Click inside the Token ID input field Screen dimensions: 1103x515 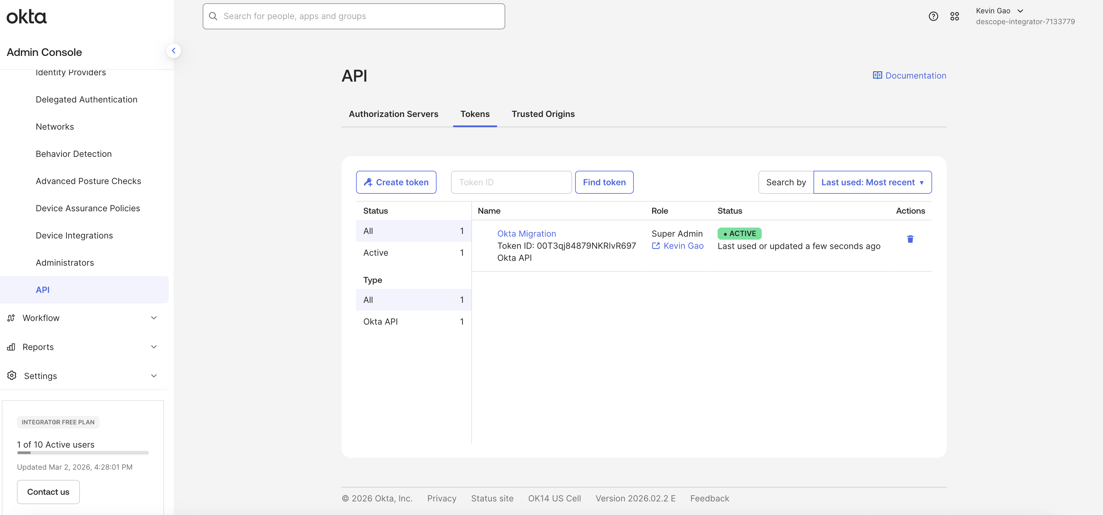511,182
